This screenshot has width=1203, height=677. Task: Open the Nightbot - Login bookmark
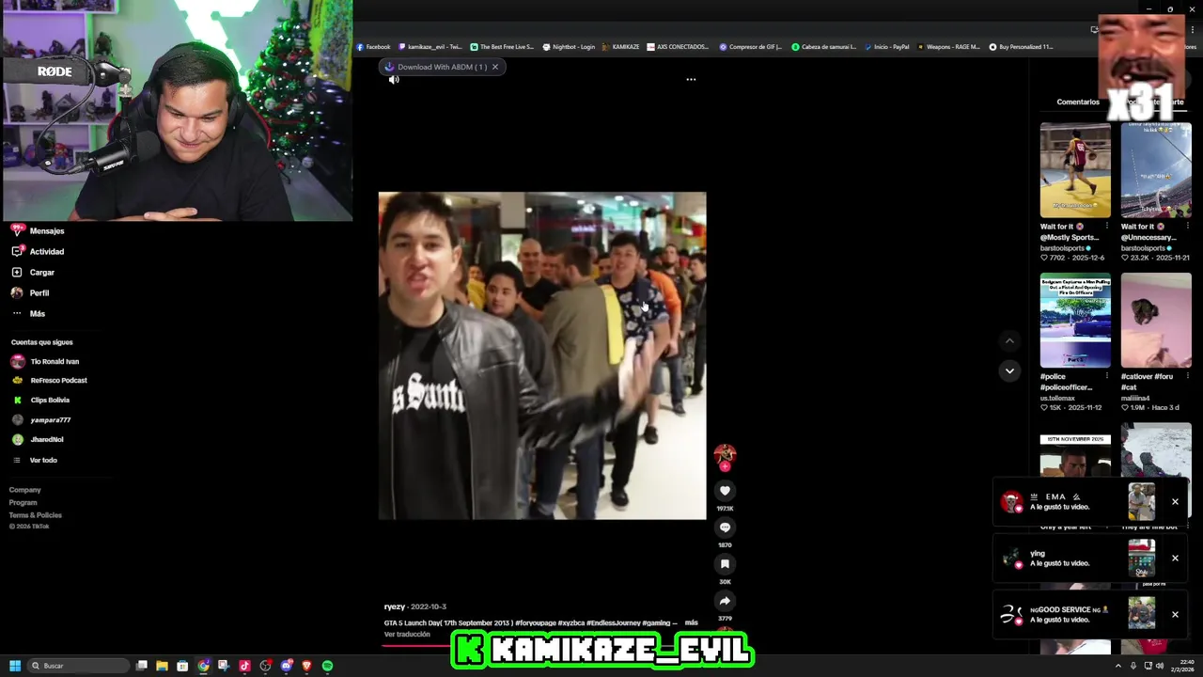[569, 47]
